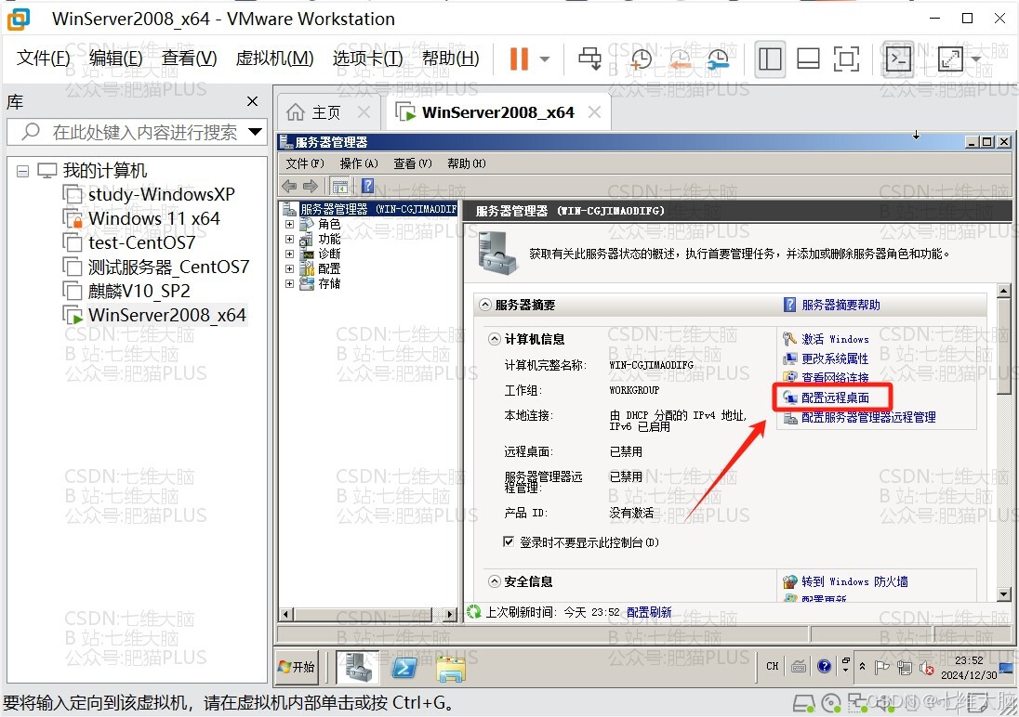Enter full screen mode icon
The height and width of the screenshot is (717, 1019).
[846, 59]
